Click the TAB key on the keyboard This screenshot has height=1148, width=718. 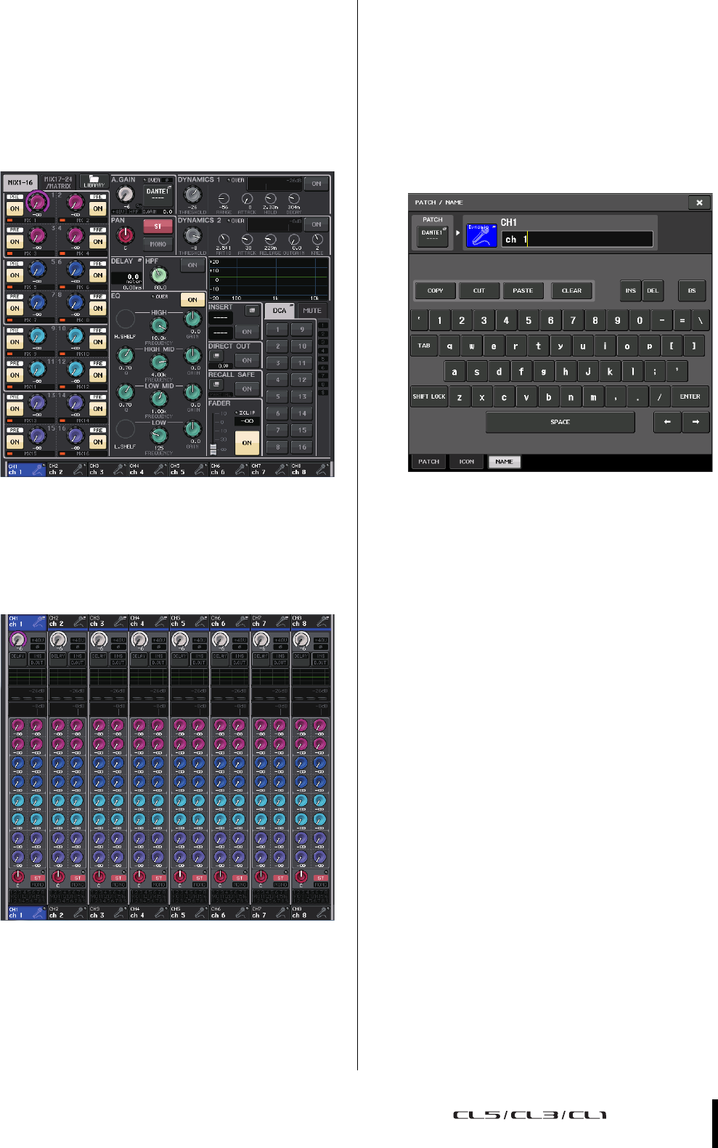[x=424, y=346]
